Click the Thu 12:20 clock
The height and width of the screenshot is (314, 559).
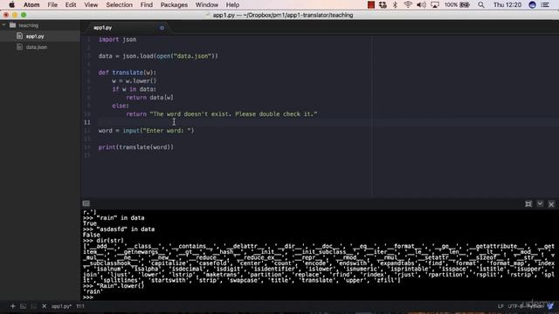click(x=507, y=5)
